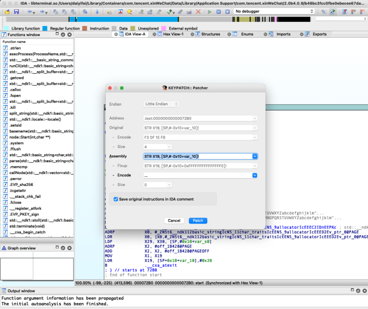Click the Instruction color legend swatch

point(85,28)
